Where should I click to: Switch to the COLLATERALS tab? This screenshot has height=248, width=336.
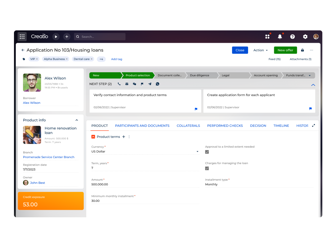pyautogui.click(x=188, y=126)
